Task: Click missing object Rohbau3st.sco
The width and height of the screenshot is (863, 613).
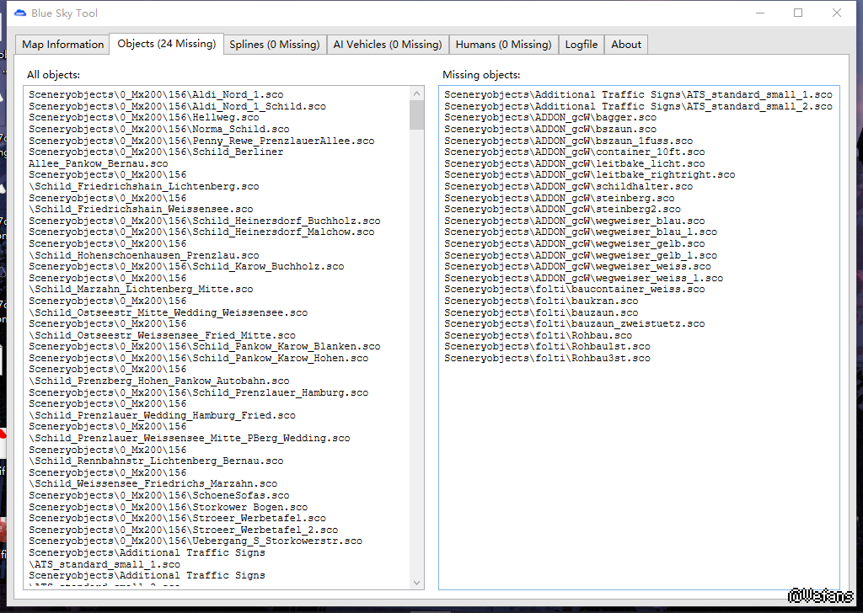Action: click(x=547, y=358)
